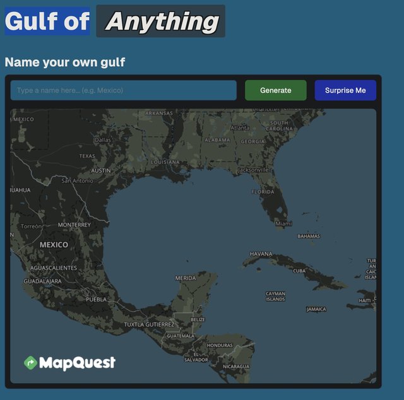Click the Atlanta city label
Viewport: 404px width, 400px height.
[x=240, y=127]
